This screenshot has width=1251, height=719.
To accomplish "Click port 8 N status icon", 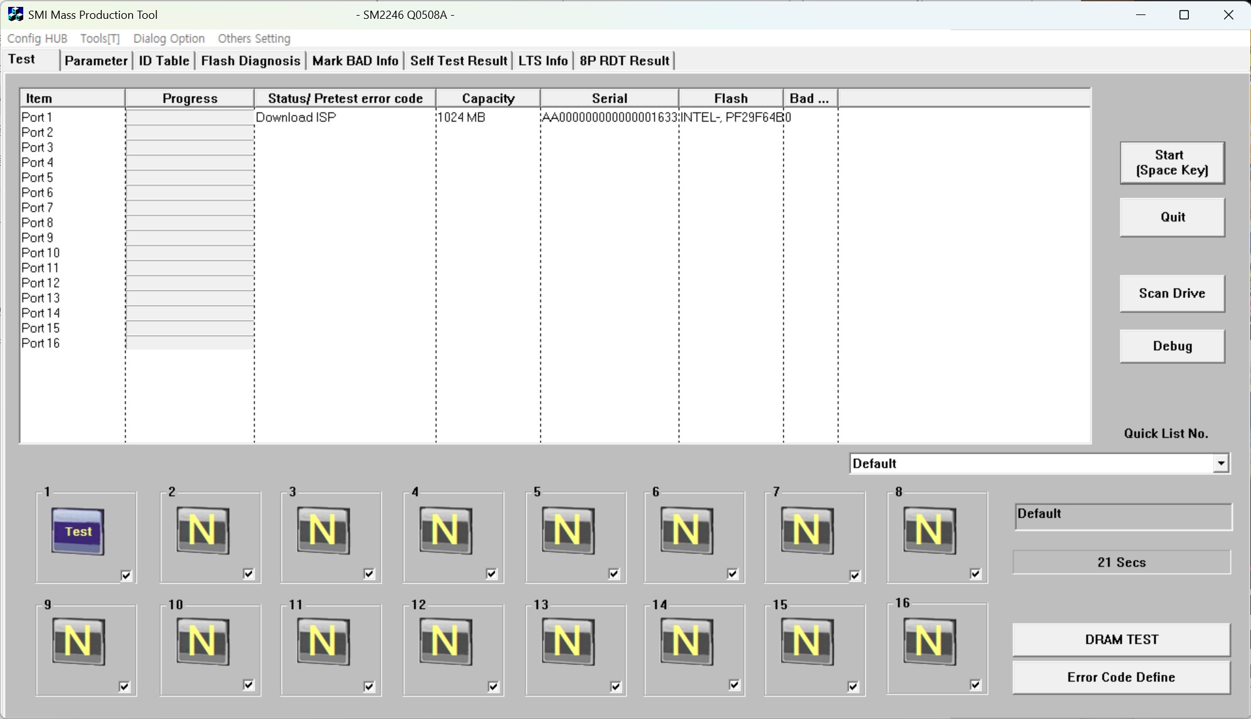I will click(x=929, y=531).
